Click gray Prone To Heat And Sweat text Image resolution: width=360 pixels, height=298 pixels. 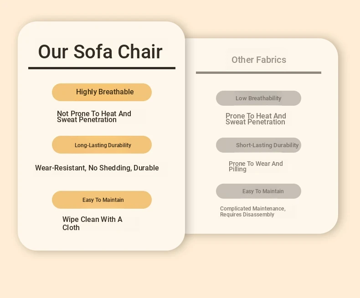[x=256, y=119]
